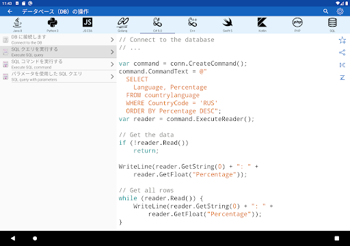Viewport: 350px width, 246px height.
Task: Click 'var reader = command.ExecuteReader();' line
Action: pos(187,119)
